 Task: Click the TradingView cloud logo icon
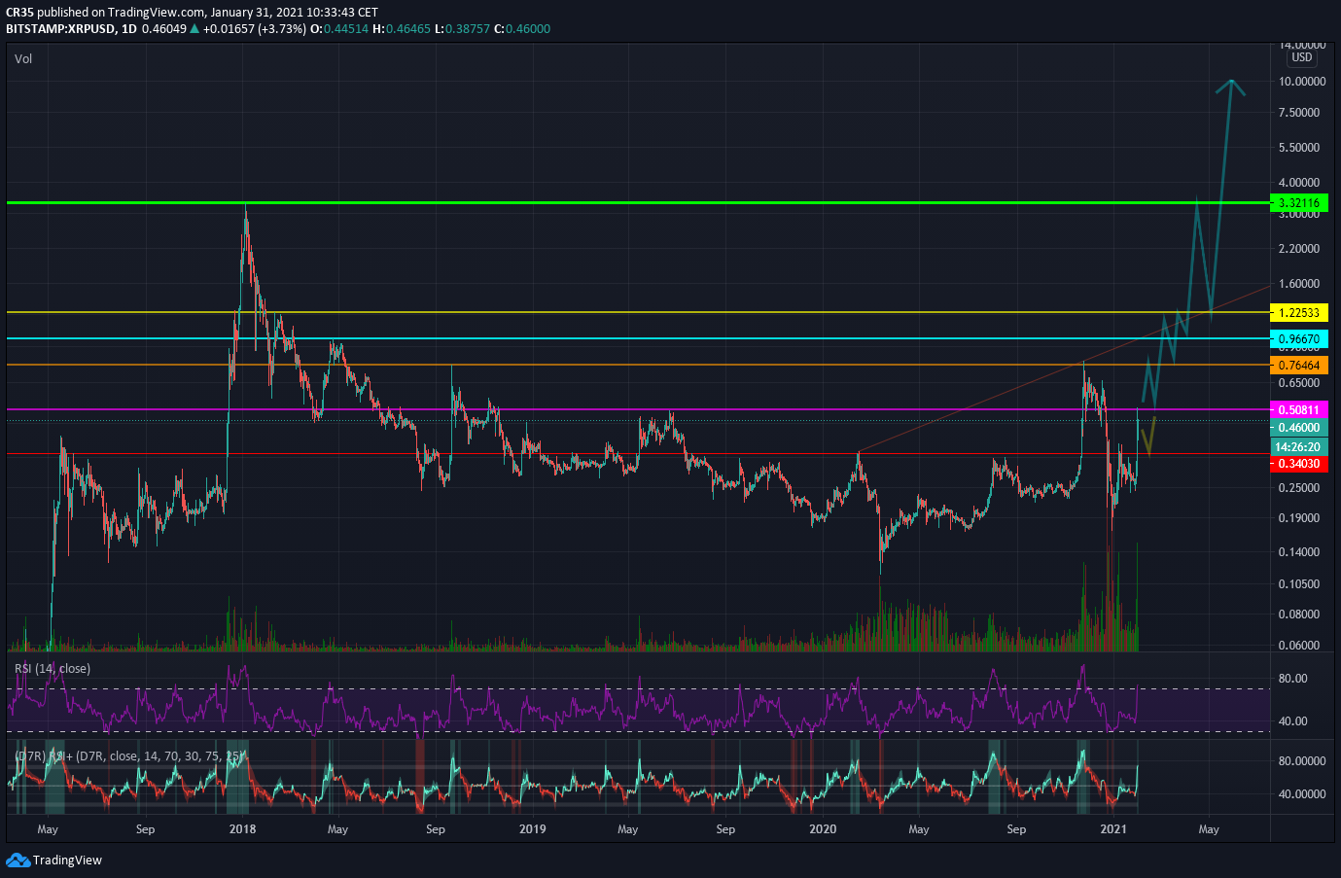click(18, 860)
